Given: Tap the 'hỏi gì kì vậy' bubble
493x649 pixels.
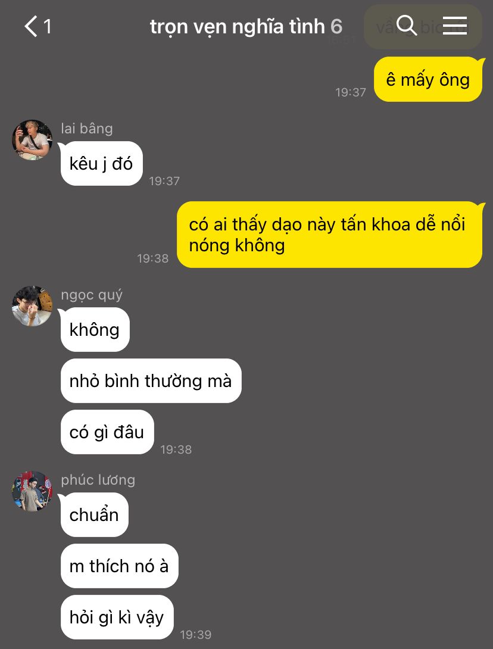Looking at the screenshot, I should pos(117,617).
